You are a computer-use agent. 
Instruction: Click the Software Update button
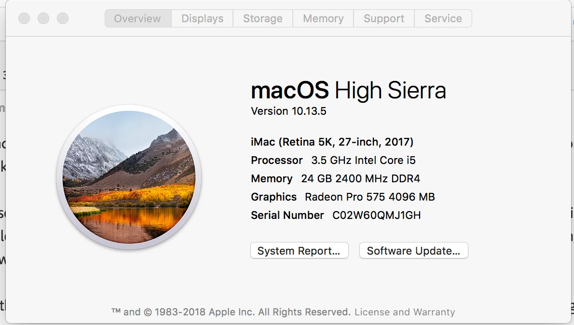413,251
